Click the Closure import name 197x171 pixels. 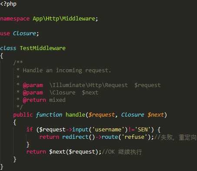[24, 34]
